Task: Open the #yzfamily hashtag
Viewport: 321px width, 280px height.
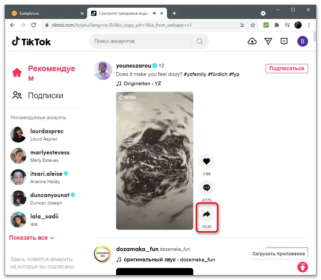Action: [195, 74]
